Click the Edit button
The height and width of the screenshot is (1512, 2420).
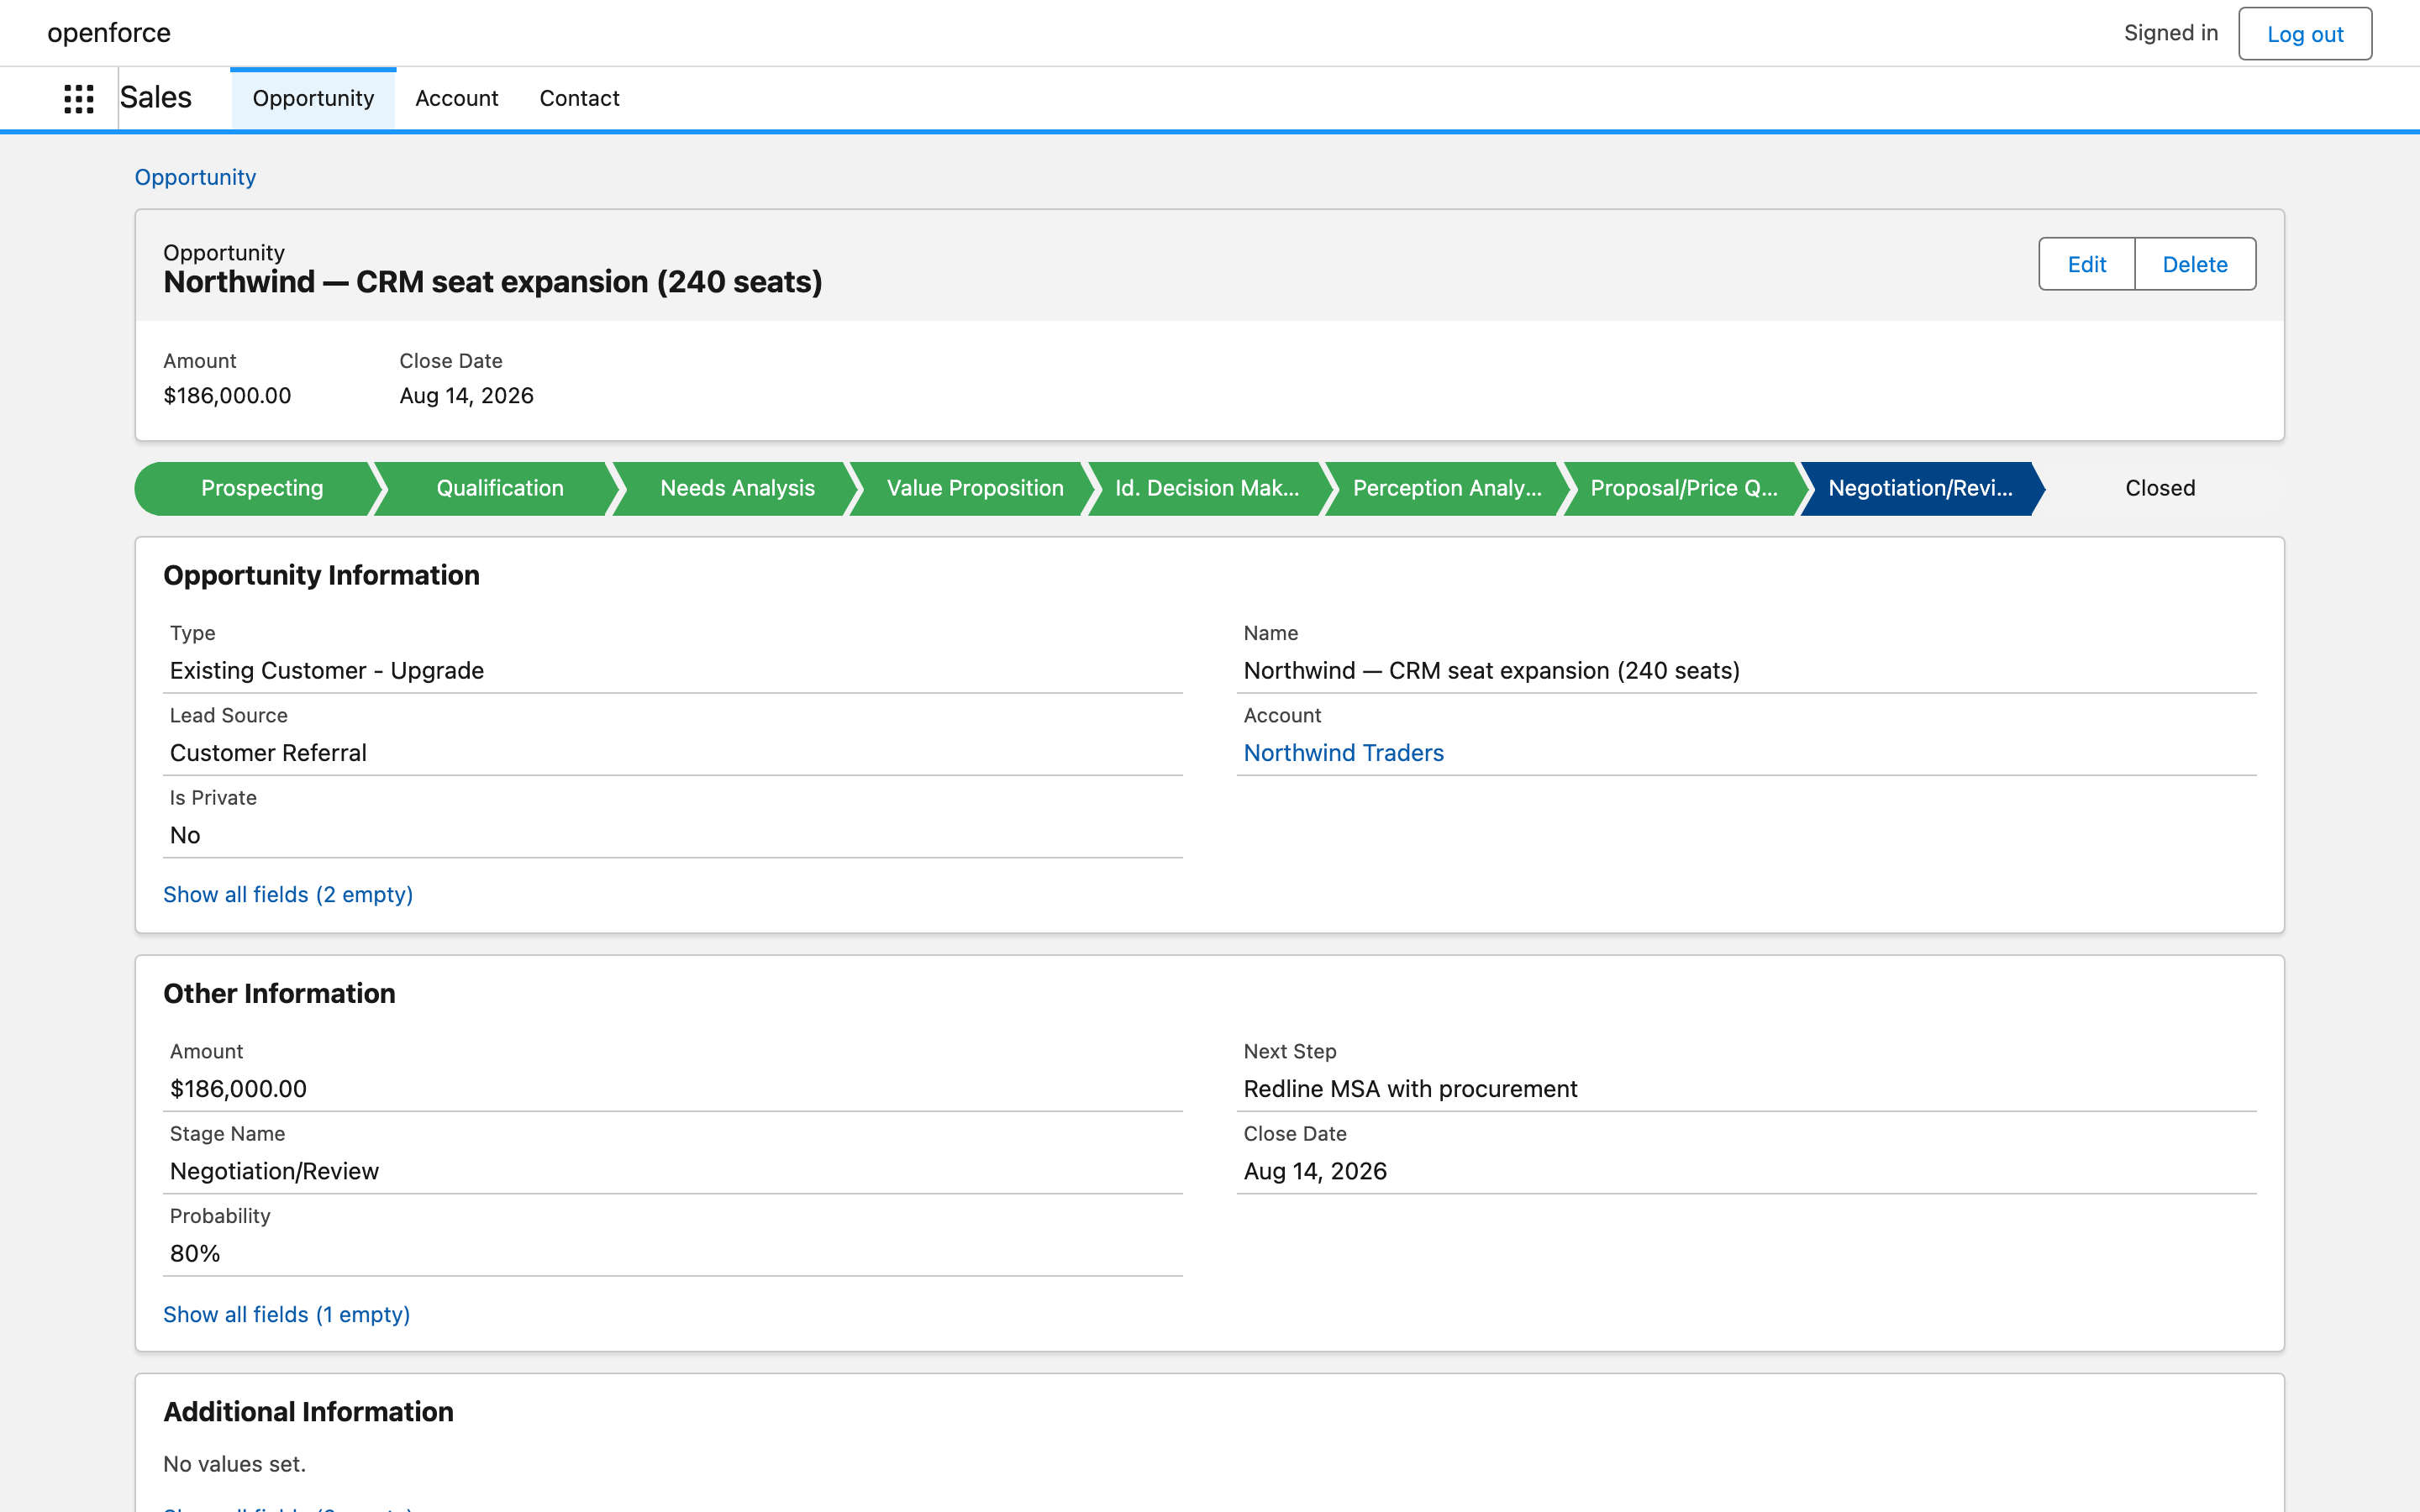coord(2086,264)
